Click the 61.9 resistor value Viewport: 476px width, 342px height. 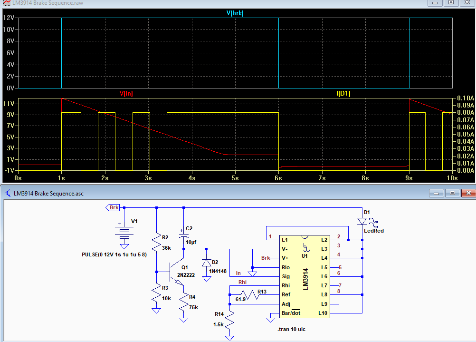[240, 299]
